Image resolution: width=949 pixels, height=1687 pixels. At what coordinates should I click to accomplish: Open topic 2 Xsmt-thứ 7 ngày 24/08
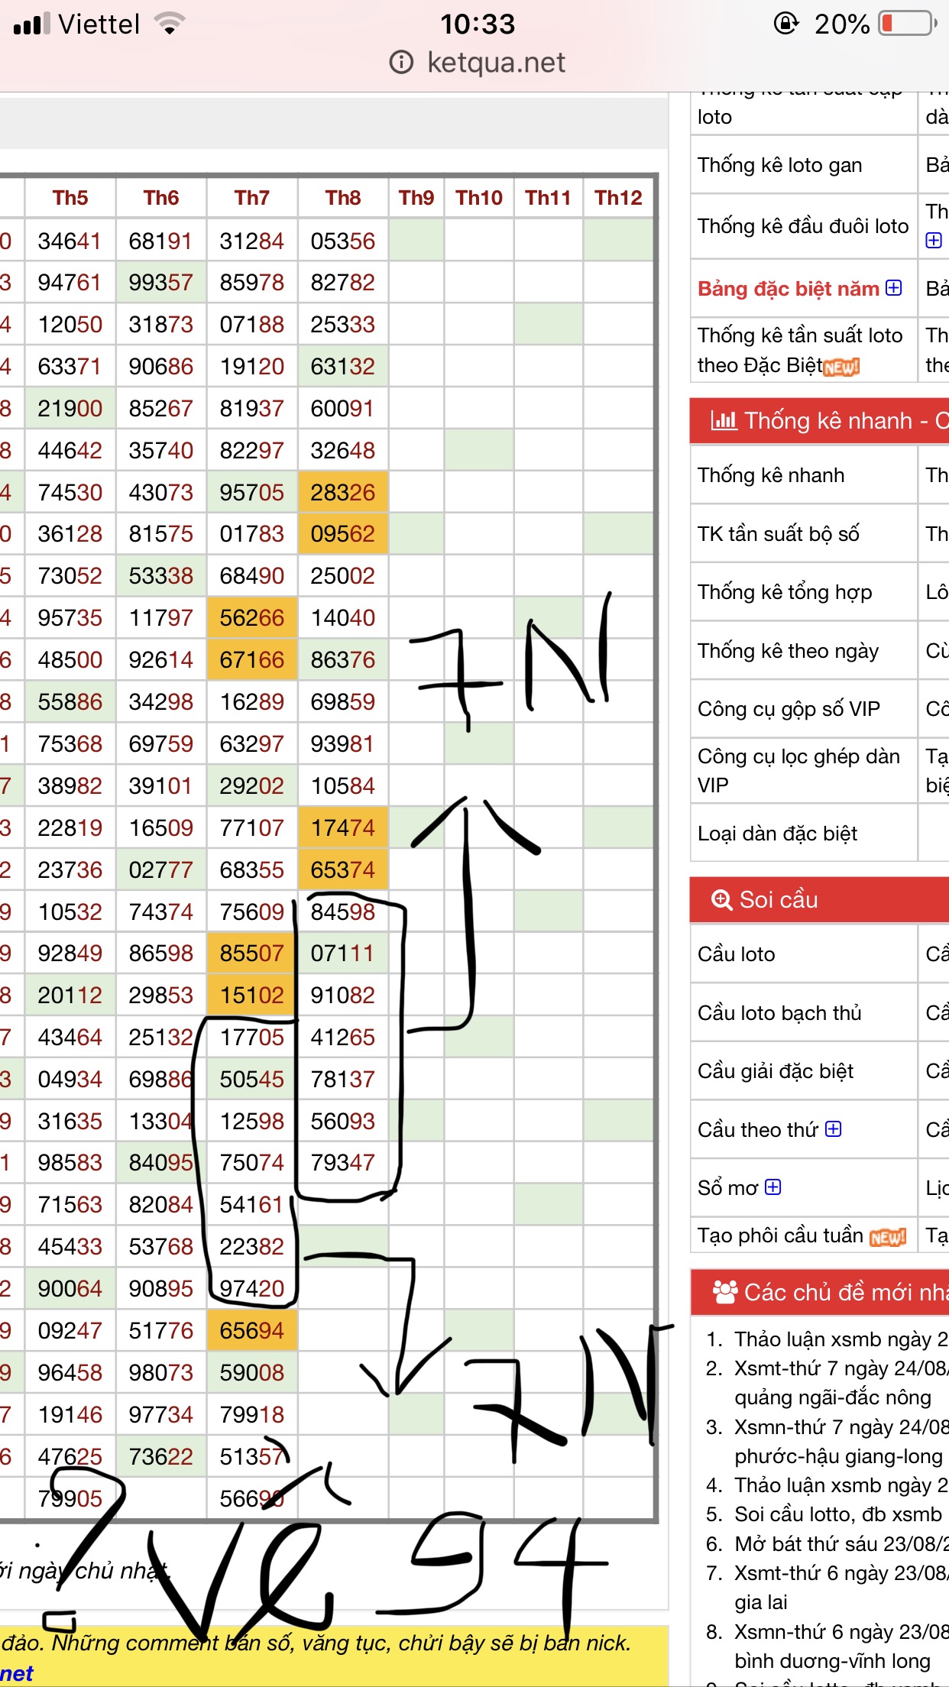click(841, 1382)
